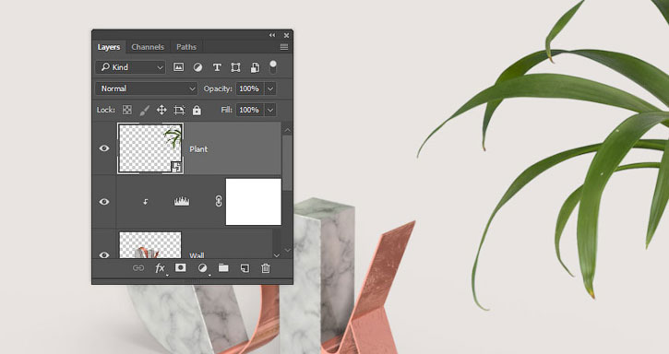Viewport: 669px width, 354px height.
Task: Open the fx layer style menu
Action: pos(160,268)
